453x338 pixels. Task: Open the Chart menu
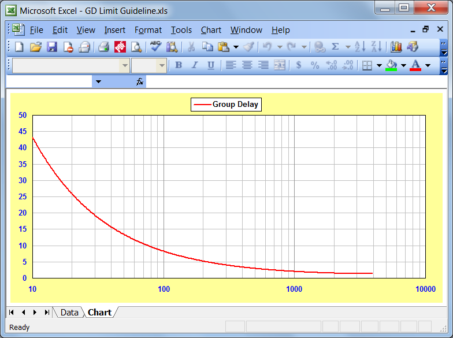[211, 30]
